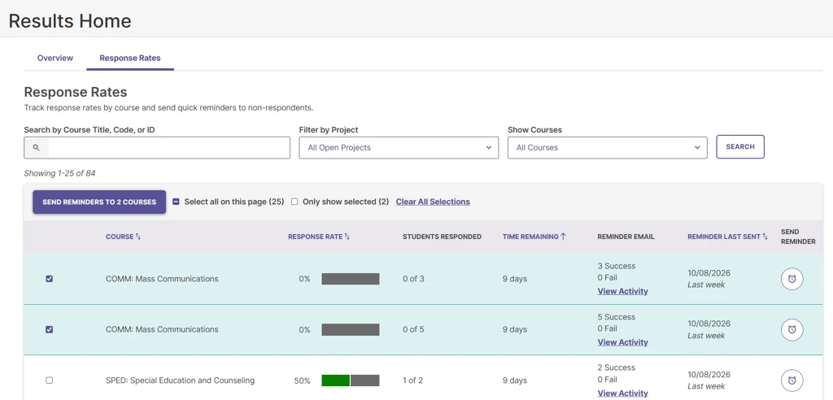Click the 50% green response bar for SPED
This screenshot has height=400, width=833.
click(x=335, y=380)
